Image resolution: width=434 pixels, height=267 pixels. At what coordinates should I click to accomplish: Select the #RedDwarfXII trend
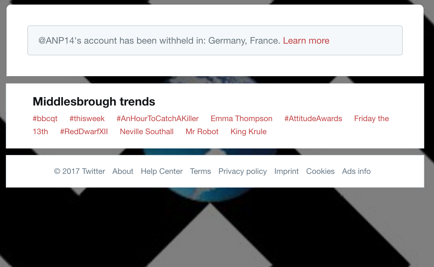(x=84, y=132)
